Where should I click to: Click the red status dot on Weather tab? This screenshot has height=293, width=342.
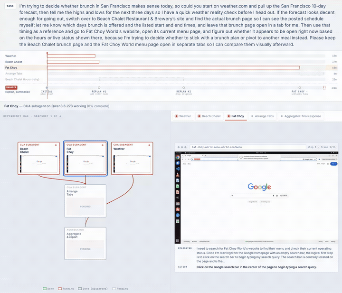pos(176,116)
